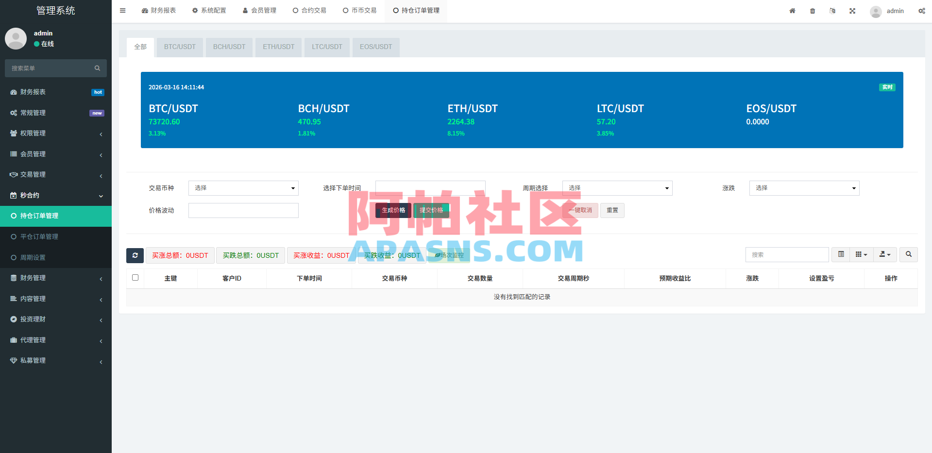Expand the 会员管理 sidebar menu

(x=56, y=154)
